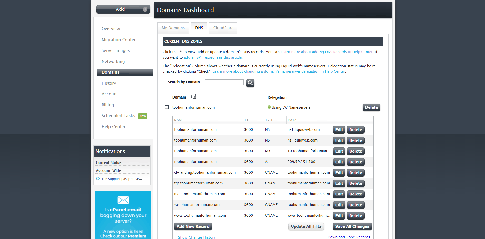Edit the cf-landing CNAME record
This screenshot has width=485, height=239.
pyautogui.click(x=339, y=173)
